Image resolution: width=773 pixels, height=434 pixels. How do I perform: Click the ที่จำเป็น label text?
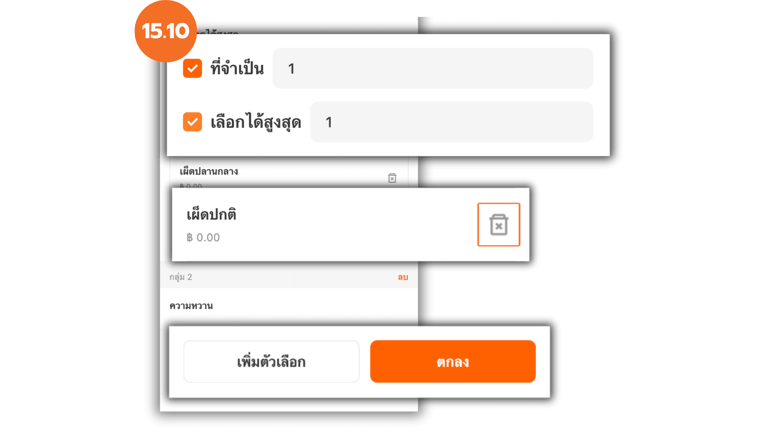click(237, 68)
